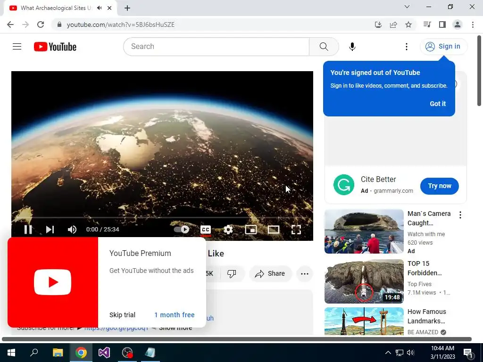The width and height of the screenshot is (483, 362).
Task: Click the red YouTube Premium logo
Action: (53, 282)
